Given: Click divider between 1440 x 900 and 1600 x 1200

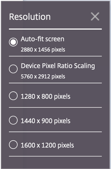Looking at the screenshot, I should [x=55, y=132].
